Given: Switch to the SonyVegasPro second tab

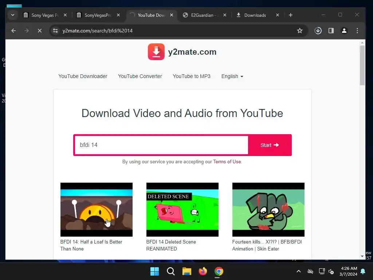Looking at the screenshot, I should [98, 15].
